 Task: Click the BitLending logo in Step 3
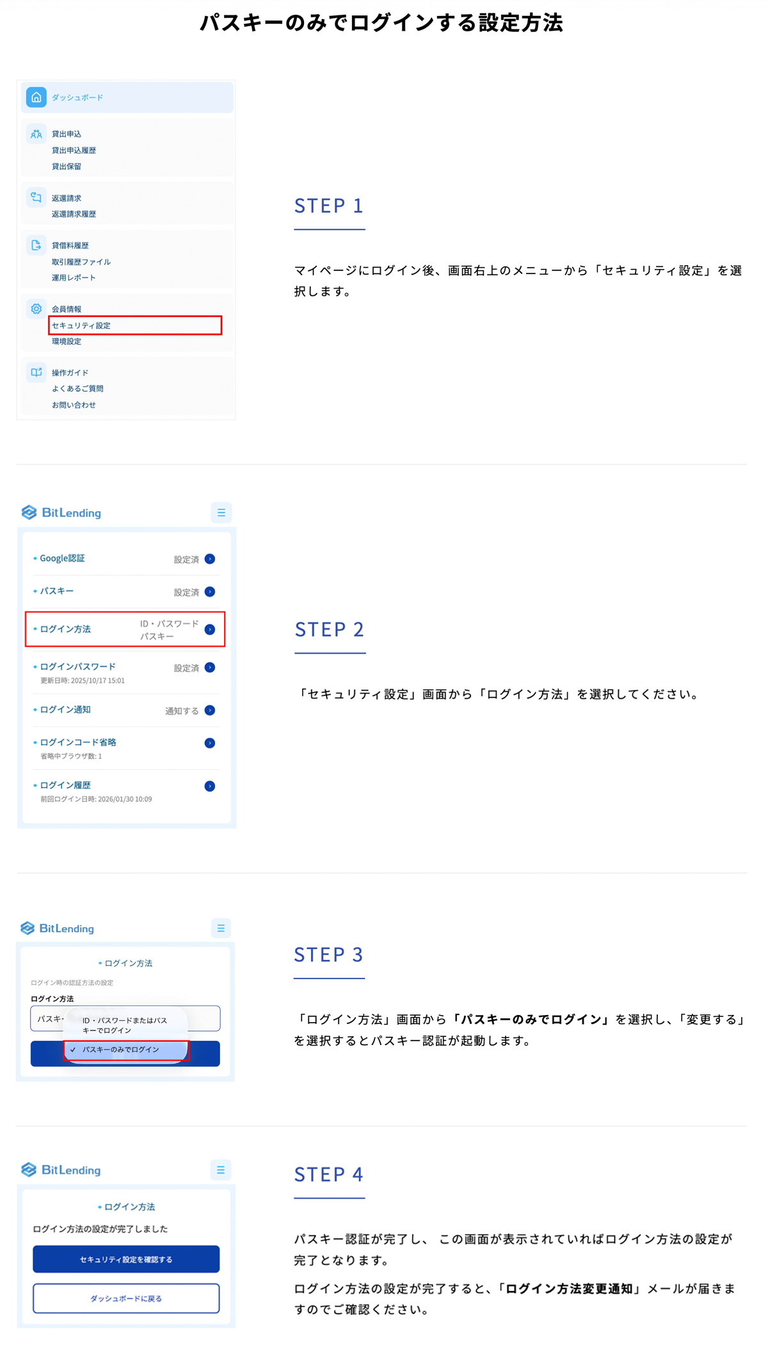[x=58, y=928]
